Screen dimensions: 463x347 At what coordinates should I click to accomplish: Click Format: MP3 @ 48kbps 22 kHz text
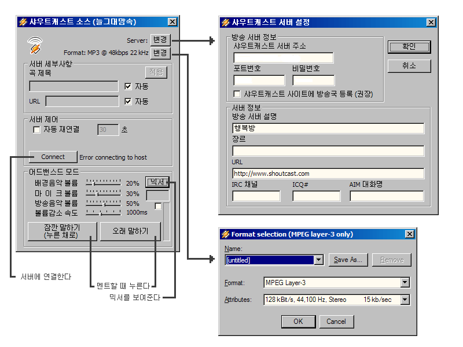click(106, 53)
